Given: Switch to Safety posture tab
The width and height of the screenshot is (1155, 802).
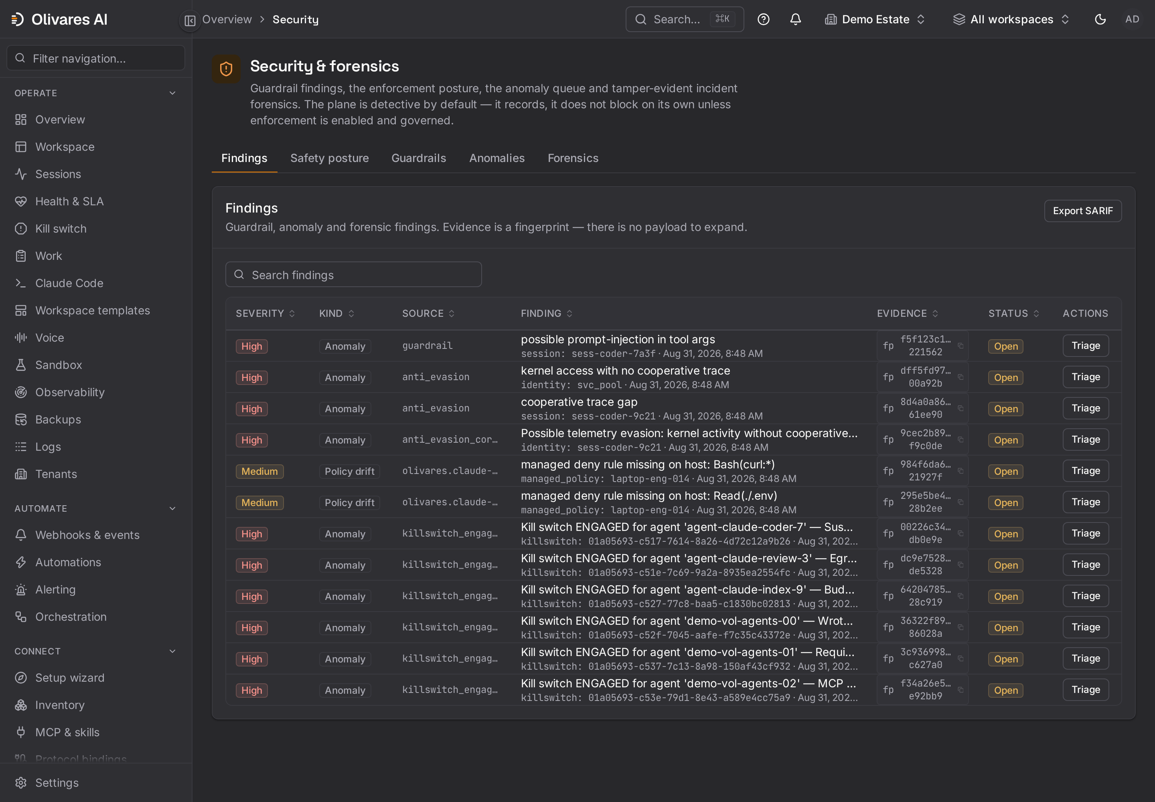Looking at the screenshot, I should coord(329,158).
